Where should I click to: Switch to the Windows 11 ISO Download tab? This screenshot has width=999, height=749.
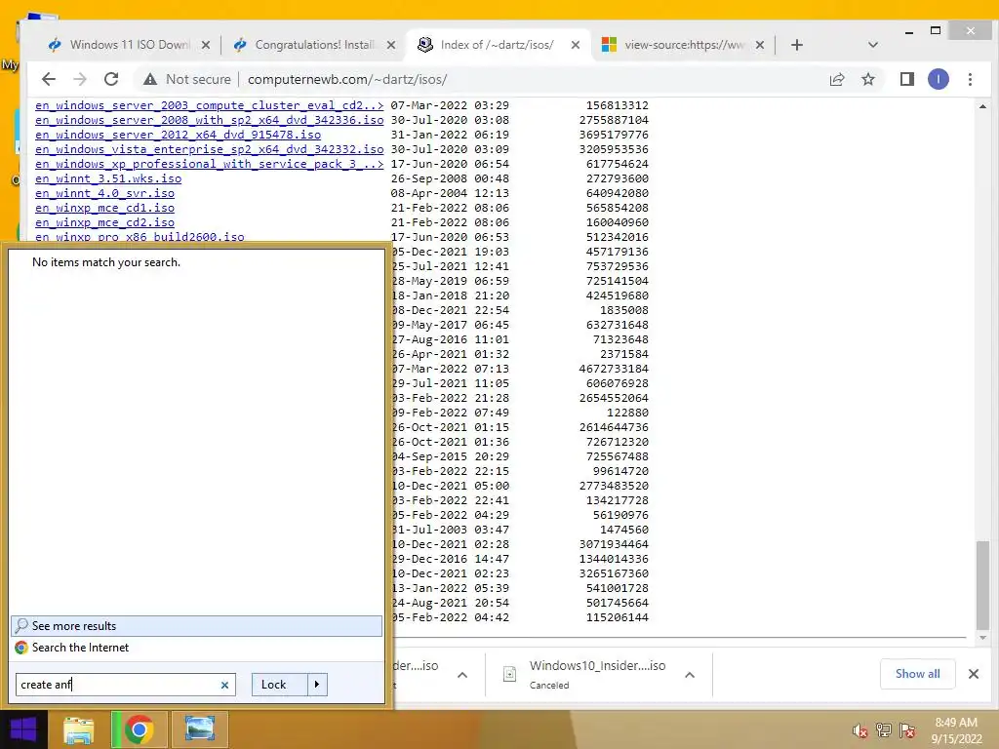(119, 45)
